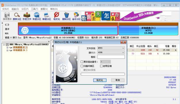180x104 pixels.
Task: Click the previous disk left arrow
Action: (6, 25)
